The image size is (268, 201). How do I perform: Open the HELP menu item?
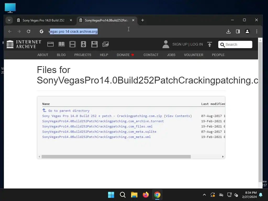coord(104,55)
